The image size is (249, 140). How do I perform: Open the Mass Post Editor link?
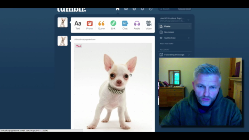click(x=167, y=44)
